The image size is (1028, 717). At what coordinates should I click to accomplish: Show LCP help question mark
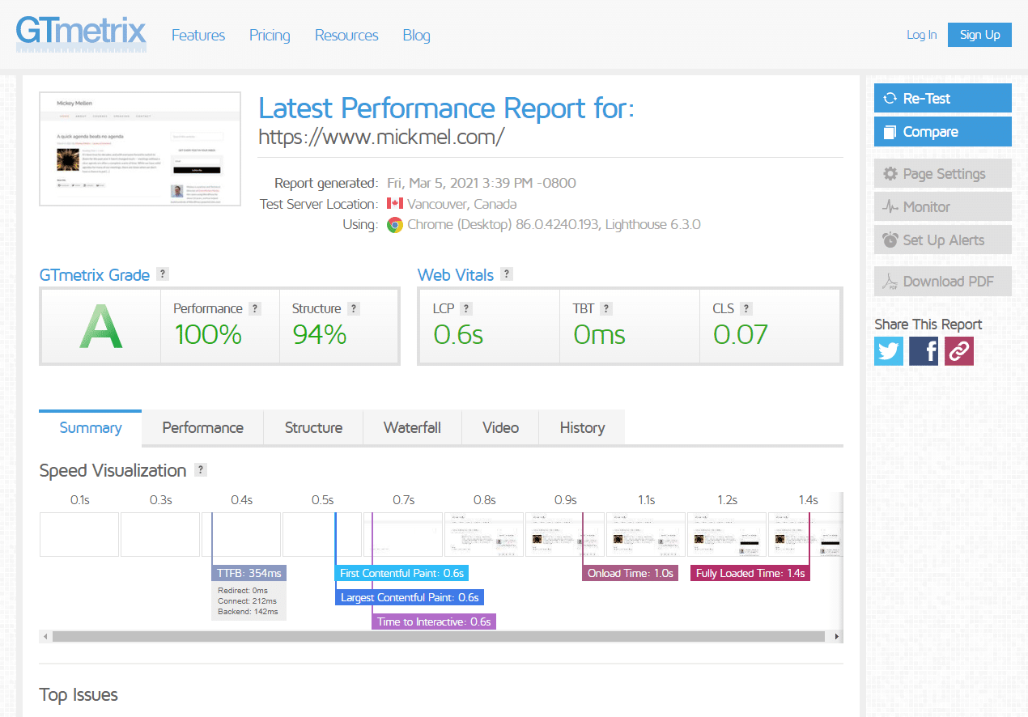click(466, 308)
